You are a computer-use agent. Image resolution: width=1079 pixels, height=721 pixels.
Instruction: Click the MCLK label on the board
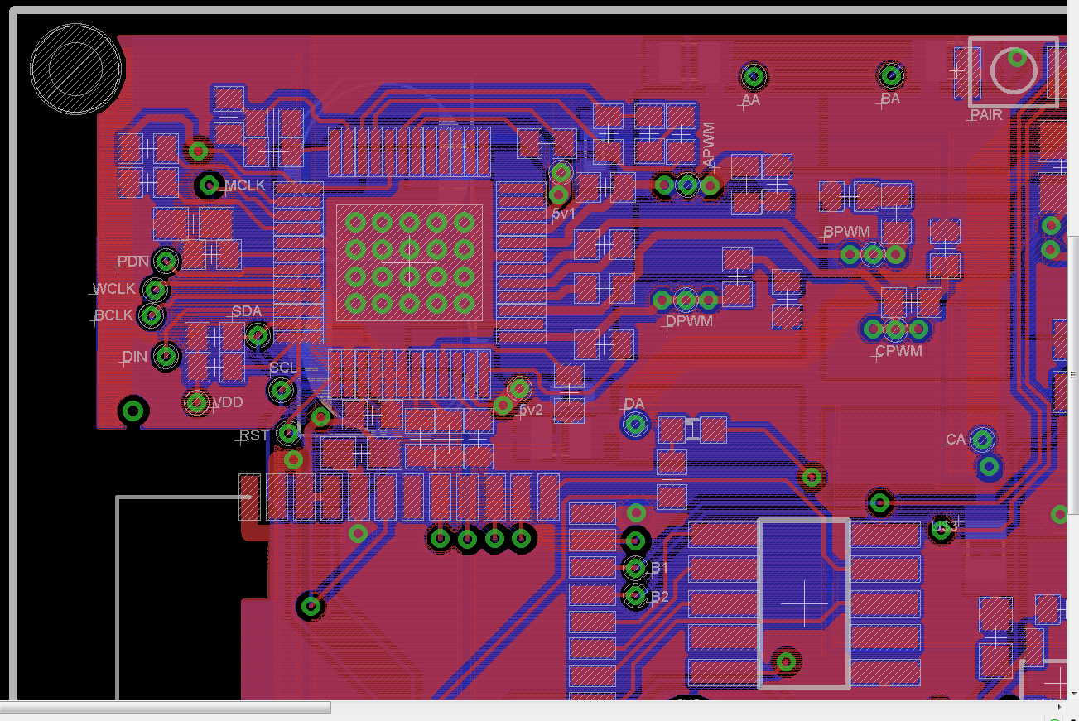click(x=246, y=185)
